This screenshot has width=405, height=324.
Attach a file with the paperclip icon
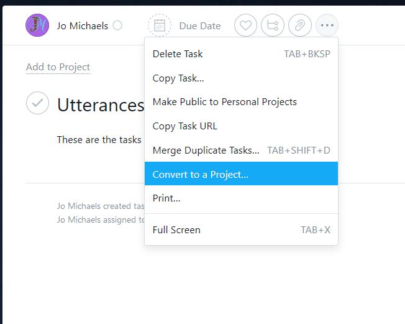pos(300,25)
